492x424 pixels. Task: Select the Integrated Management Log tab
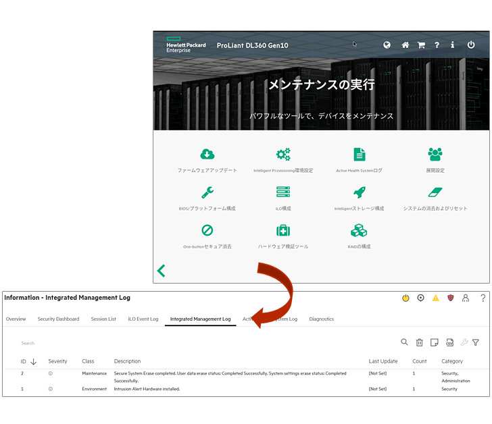(x=200, y=319)
